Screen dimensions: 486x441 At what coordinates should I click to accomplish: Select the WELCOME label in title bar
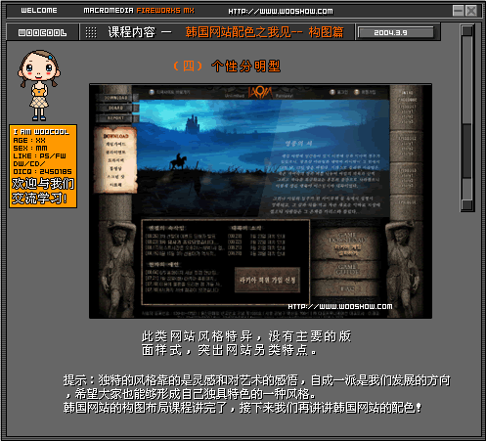pos(39,11)
